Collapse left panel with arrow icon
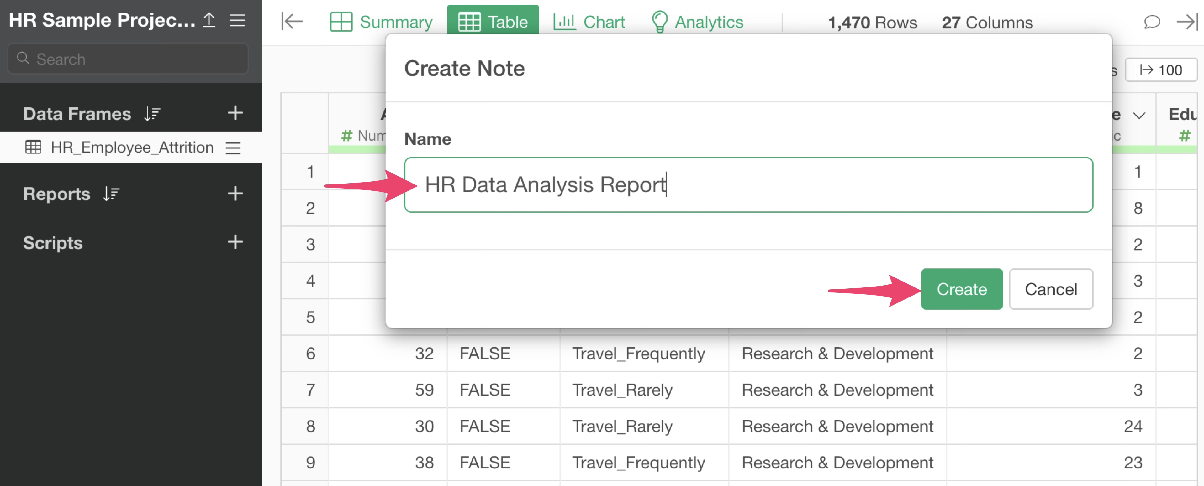Image resolution: width=1204 pixels, height=486 pixels. click(x=292, y=22)
